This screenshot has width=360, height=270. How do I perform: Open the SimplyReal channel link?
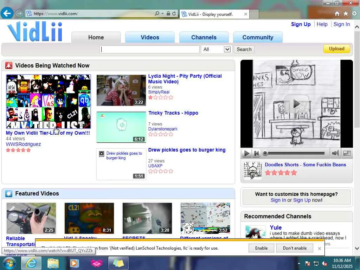tap(159, 92)
